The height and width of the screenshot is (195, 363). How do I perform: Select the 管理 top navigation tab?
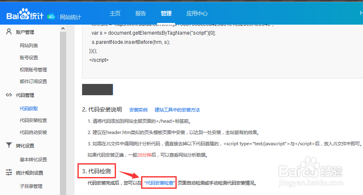click(x=166, y=13)
